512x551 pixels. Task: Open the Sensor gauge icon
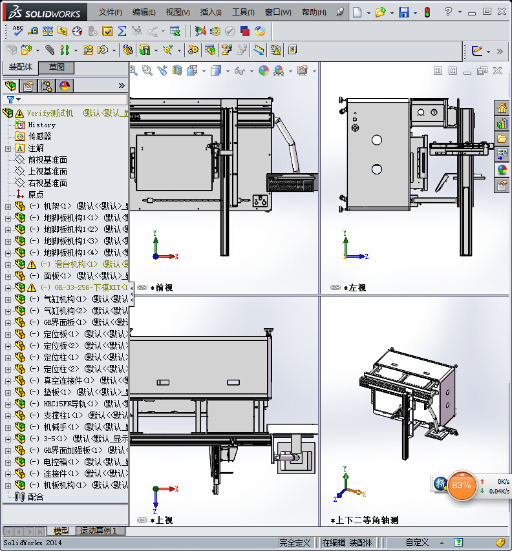78,31
